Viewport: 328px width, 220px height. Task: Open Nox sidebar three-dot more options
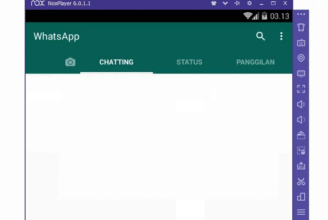point(301,14)
